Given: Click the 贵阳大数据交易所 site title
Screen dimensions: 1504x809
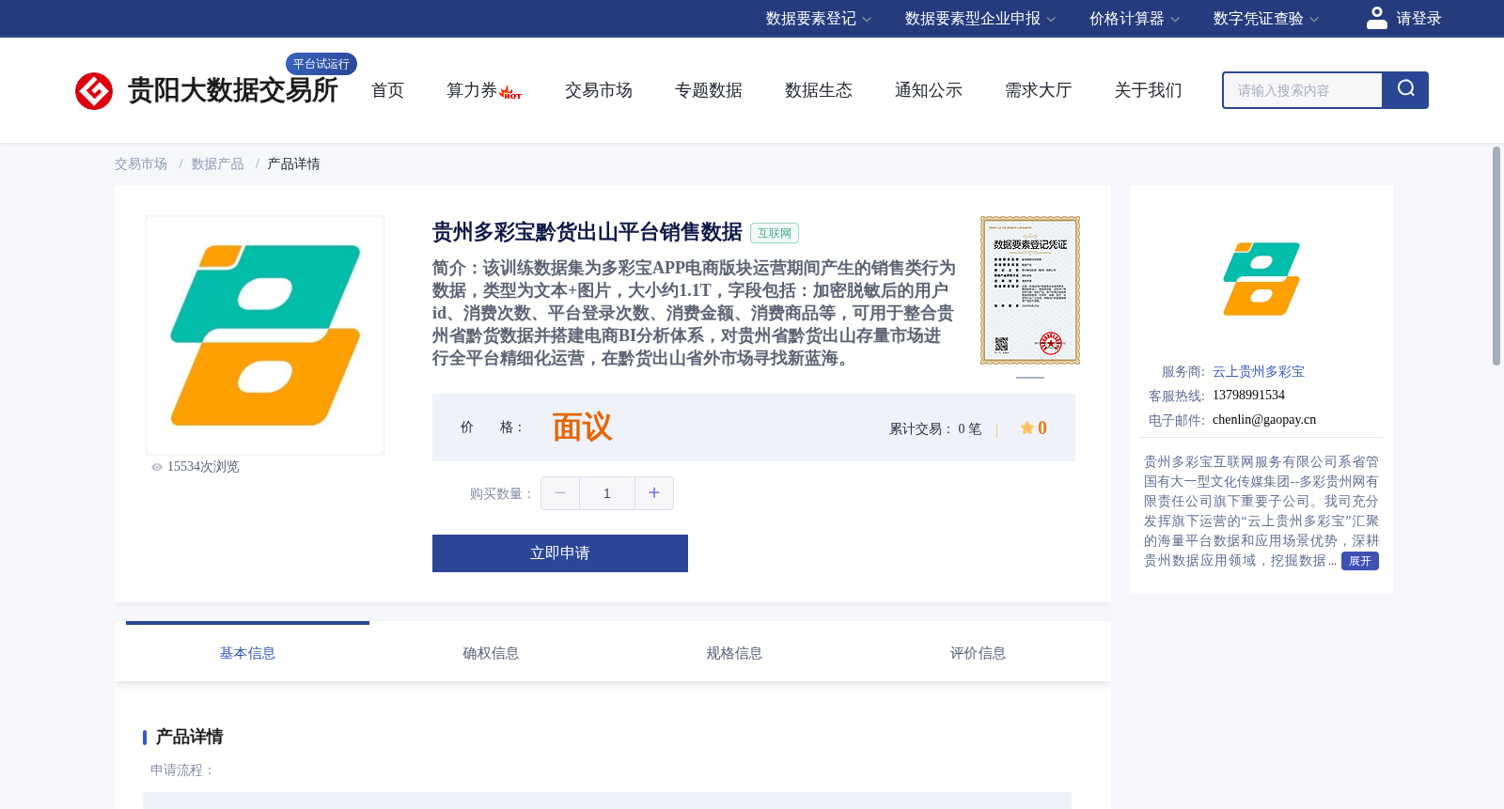Looking at the screenshot, I should tap(232, 90).
